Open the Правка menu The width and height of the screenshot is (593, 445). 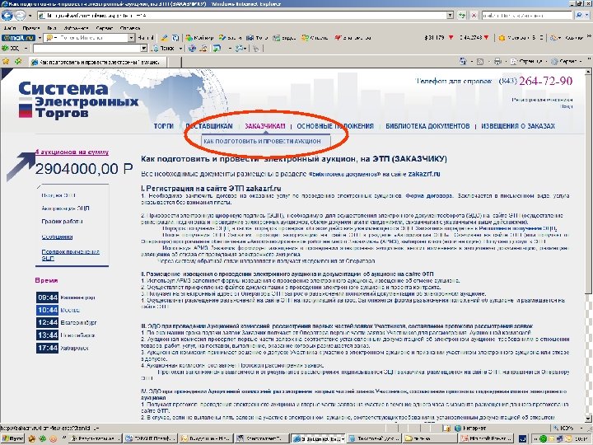(x=31, y=28)
